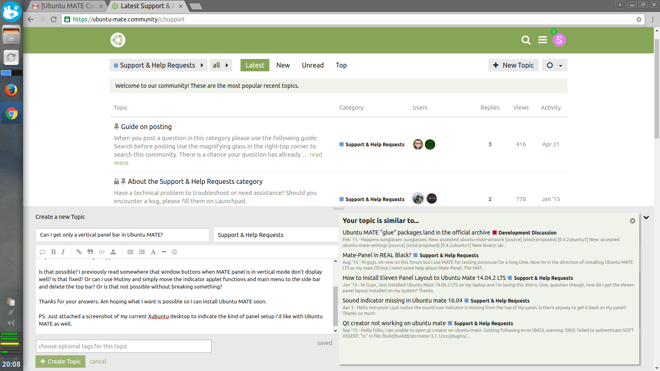The image size is (660, 371).
Task: Insert a horizontal rule in the editor
Action: (164, 252)
